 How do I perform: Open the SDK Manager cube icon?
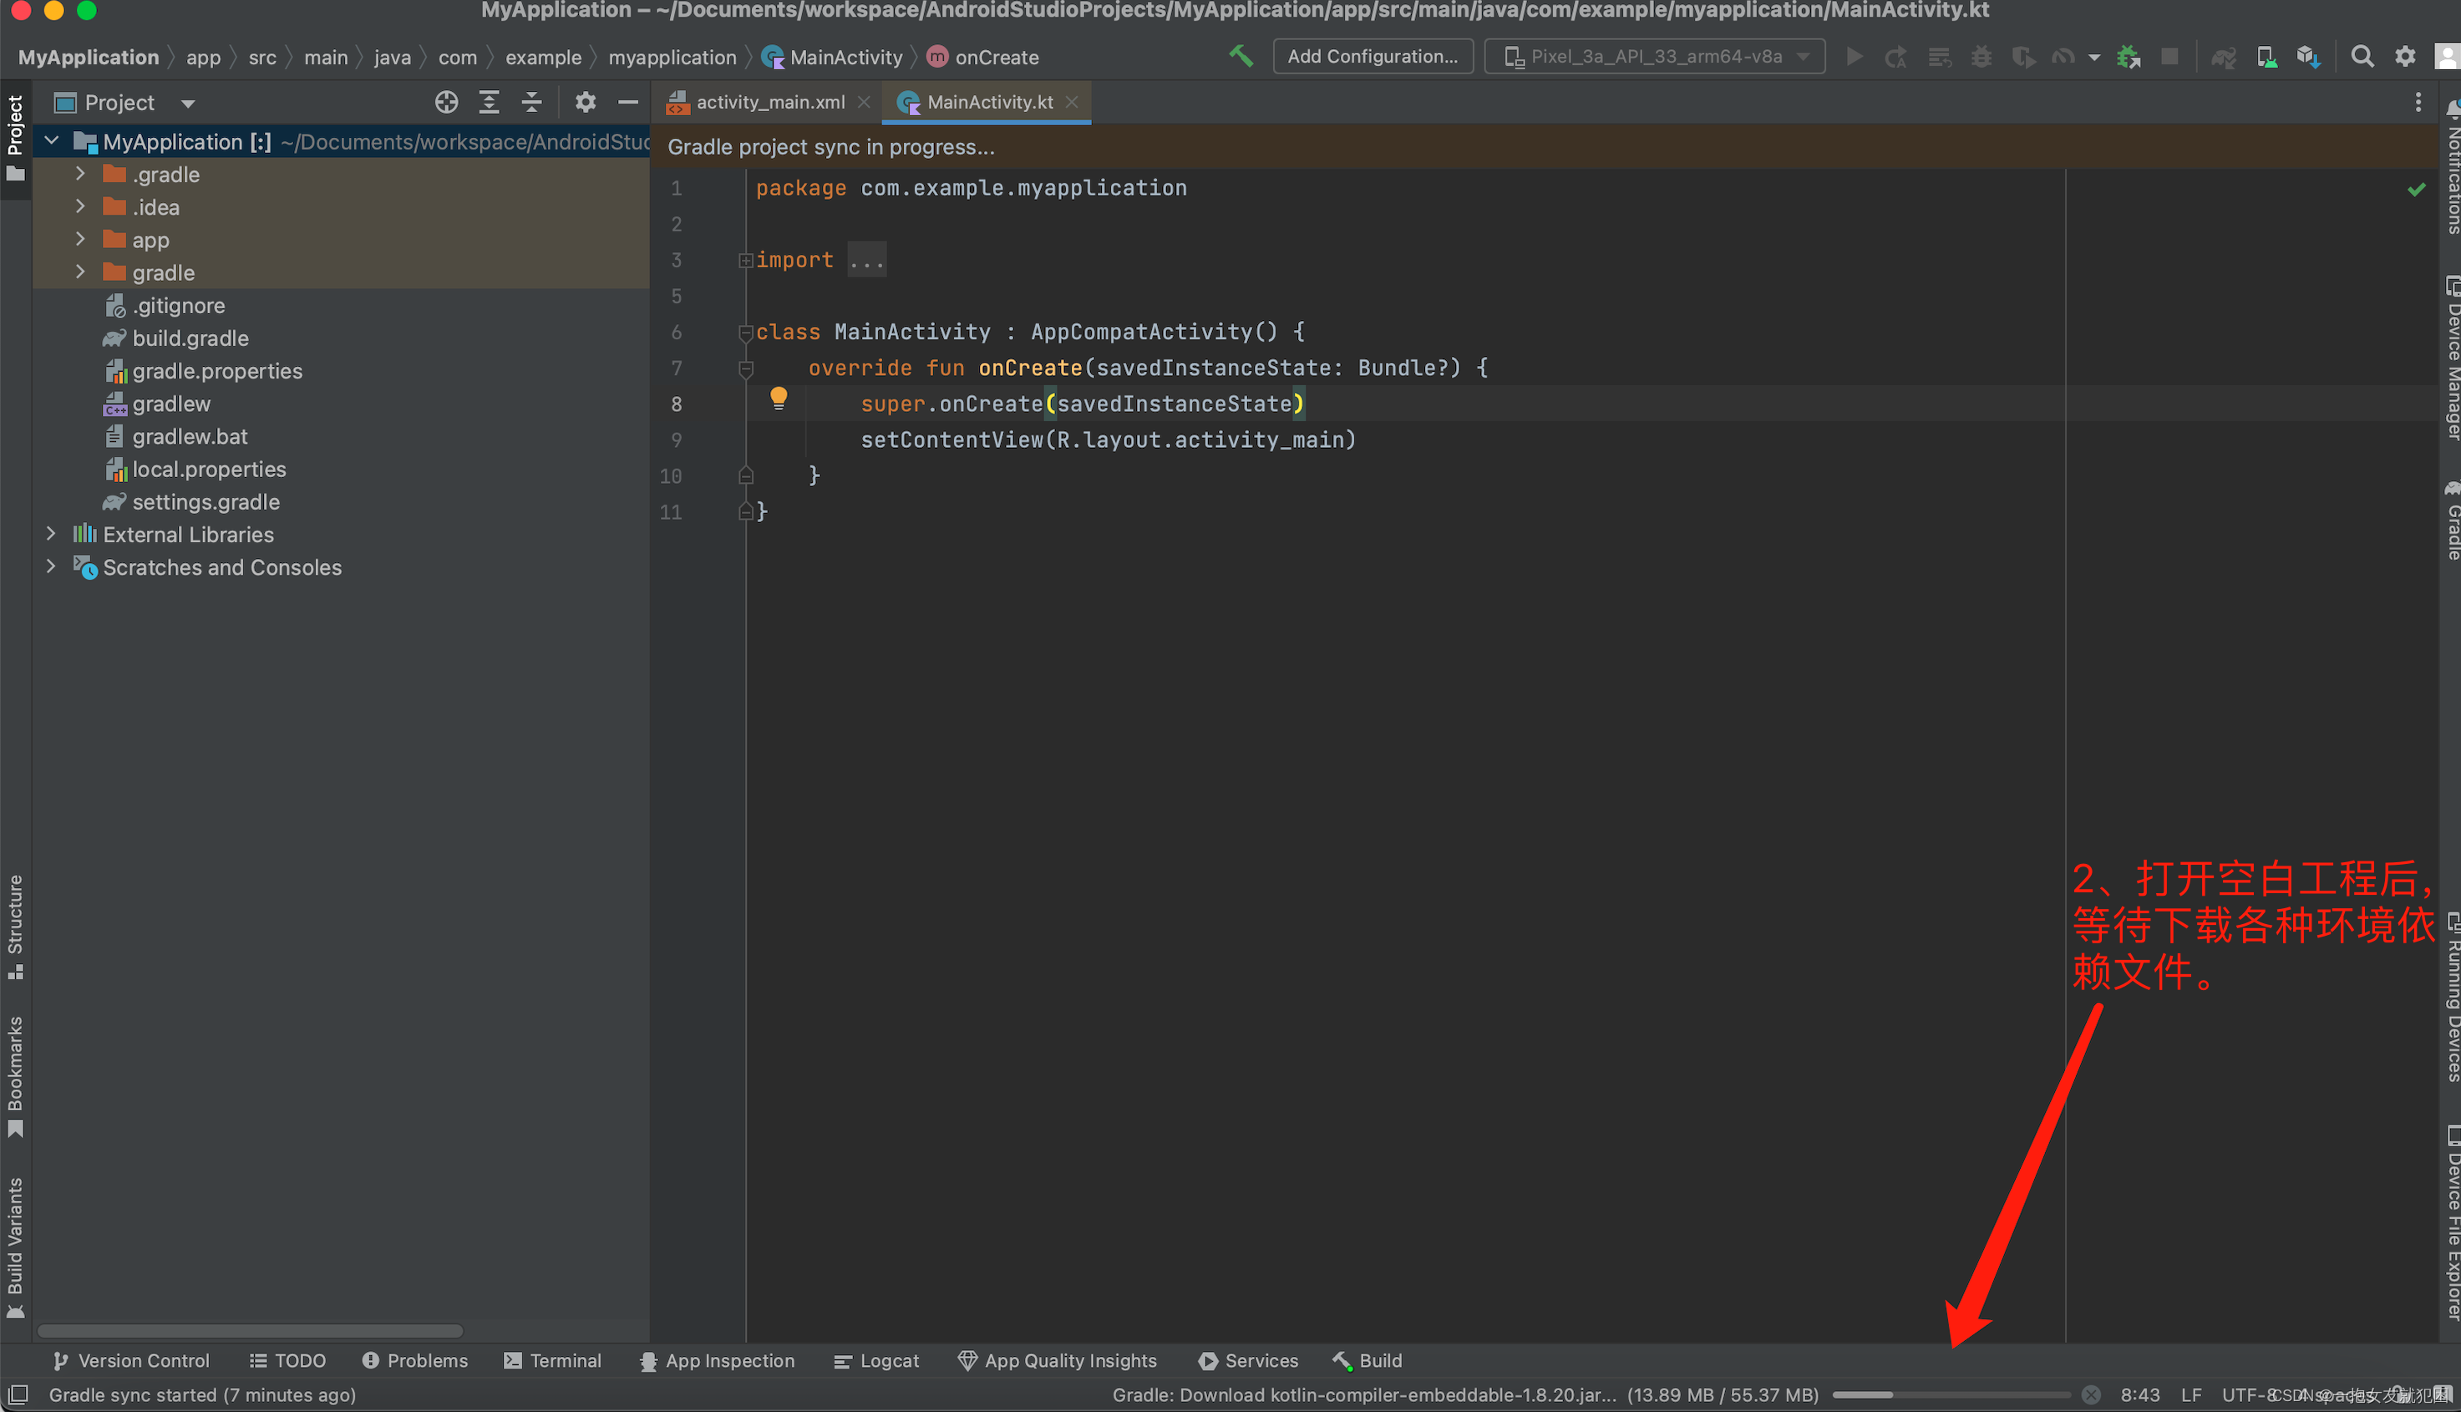coord(2308,56)
